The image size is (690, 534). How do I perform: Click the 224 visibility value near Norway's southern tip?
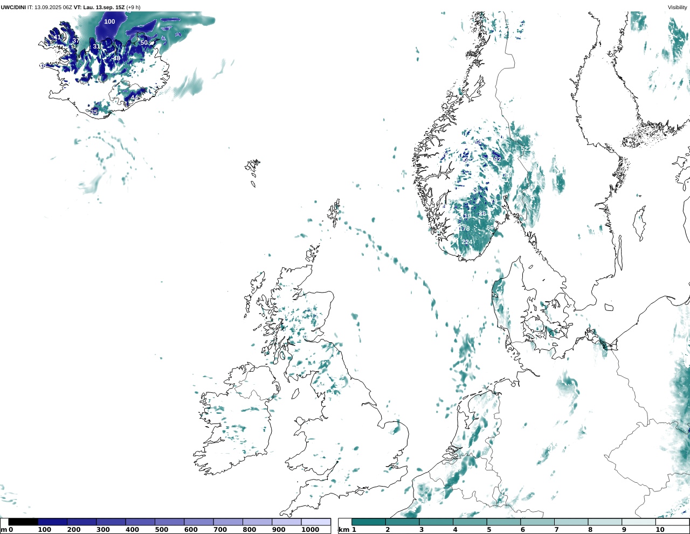(467, 242)
